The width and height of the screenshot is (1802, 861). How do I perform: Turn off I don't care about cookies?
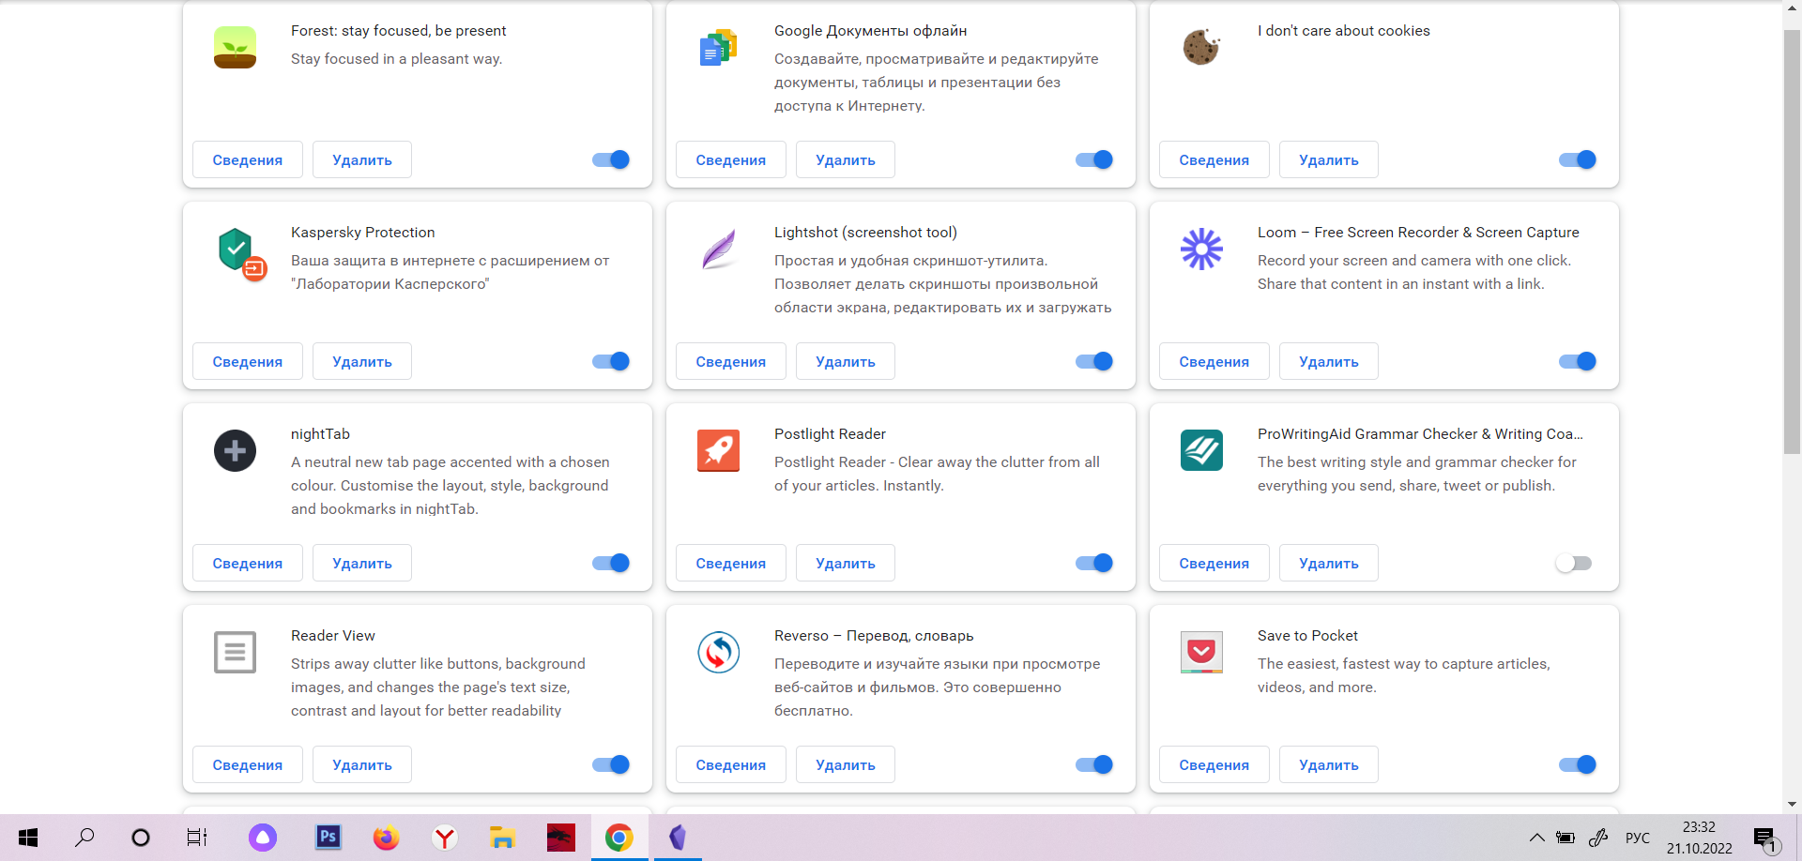pyautogui.click(x=1578, y=159)
